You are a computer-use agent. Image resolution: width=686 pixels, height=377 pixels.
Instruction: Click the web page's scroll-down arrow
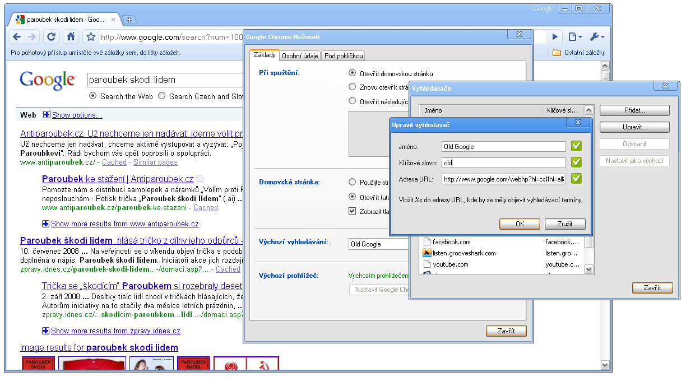point(605,365)
